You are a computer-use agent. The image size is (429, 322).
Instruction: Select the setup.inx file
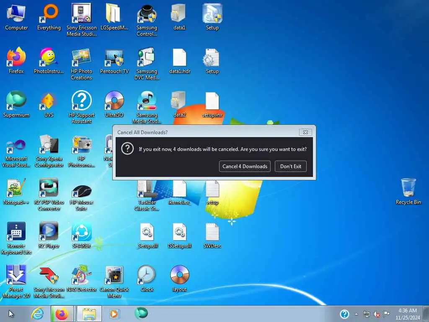[212, 104]
